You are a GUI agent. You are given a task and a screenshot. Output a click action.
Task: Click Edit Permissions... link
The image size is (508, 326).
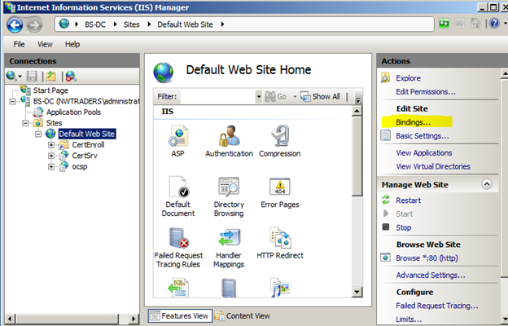click(426, 92)
